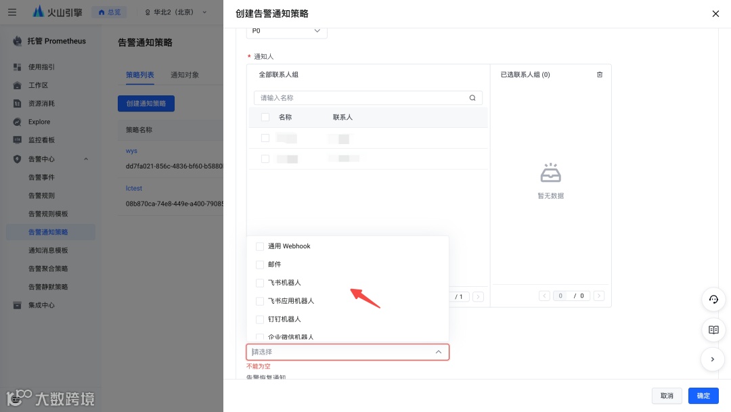Click next page arrow in contact group list
This screenshot has width=731, height=412.
478,296
